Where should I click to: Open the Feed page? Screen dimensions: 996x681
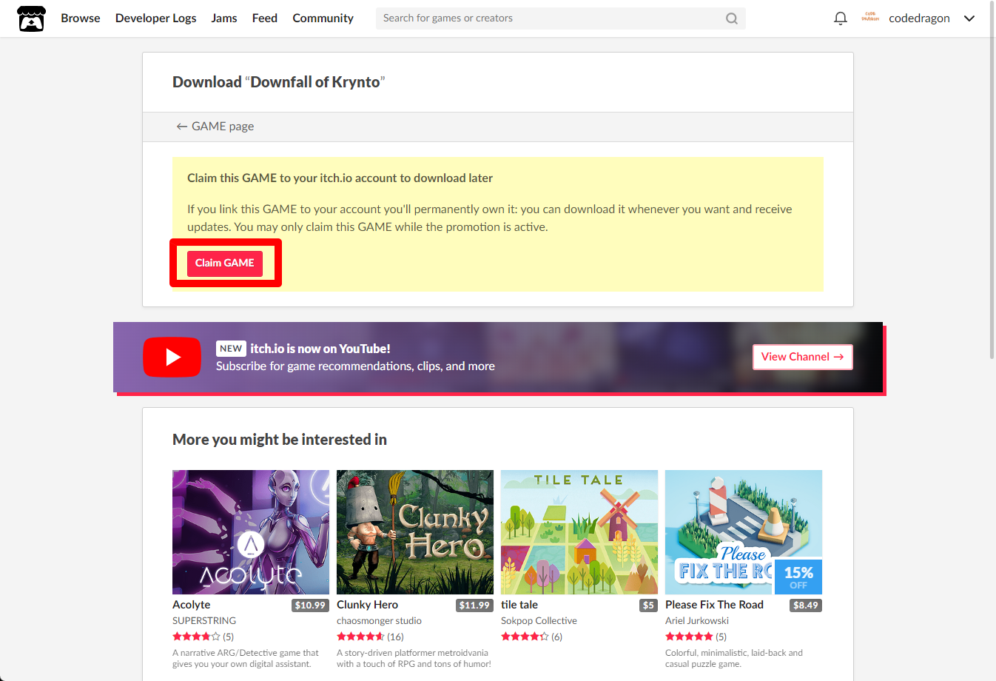[265, 19]
